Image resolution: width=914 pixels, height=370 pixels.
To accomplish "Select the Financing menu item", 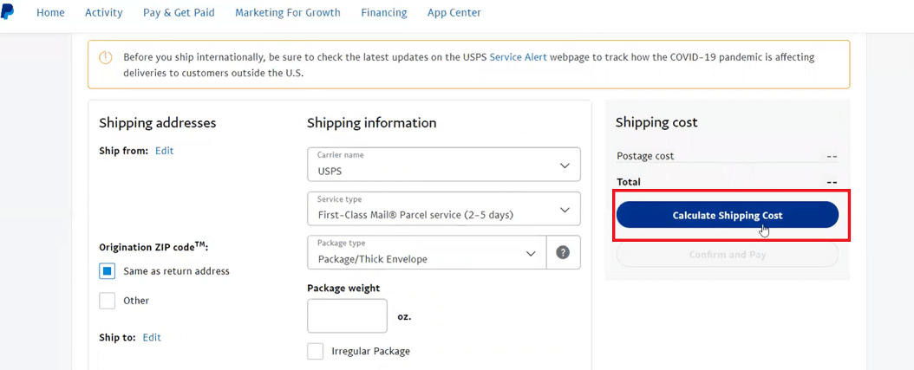I will click(x=384, y=12).
